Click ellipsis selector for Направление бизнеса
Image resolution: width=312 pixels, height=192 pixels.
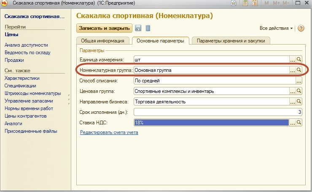292,102
